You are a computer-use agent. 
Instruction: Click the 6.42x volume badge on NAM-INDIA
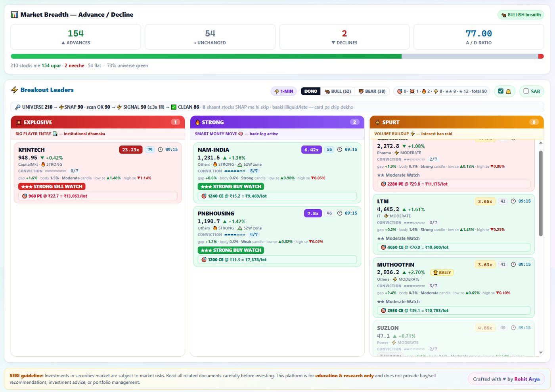312,149
